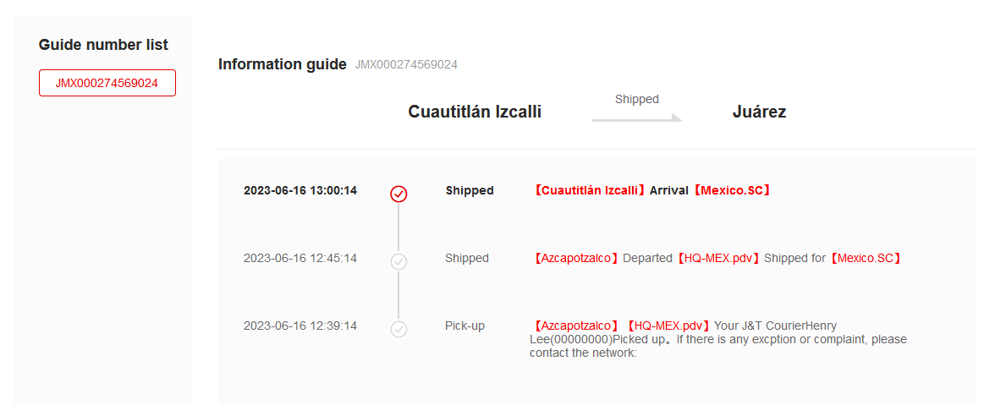Click the 2023-06-16 13:00:14 timestamp
Viewport: 995px width, 405px height.
tap(300, 190)
